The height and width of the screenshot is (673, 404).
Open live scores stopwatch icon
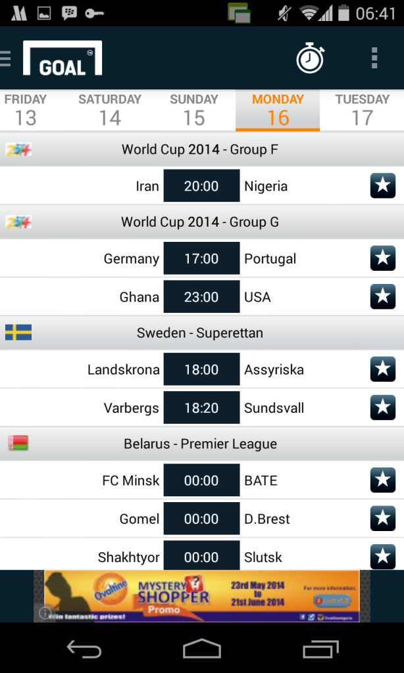click(x=310, y=58)
